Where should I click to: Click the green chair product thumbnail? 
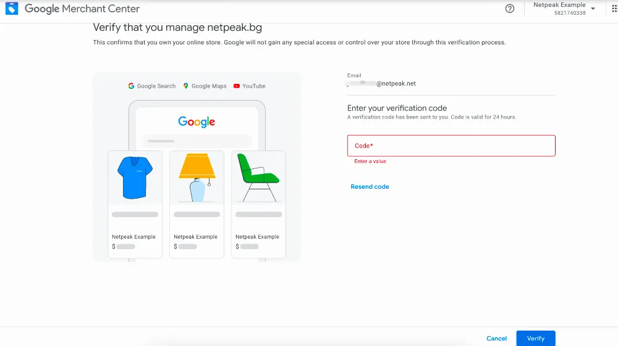click(258, 178)
